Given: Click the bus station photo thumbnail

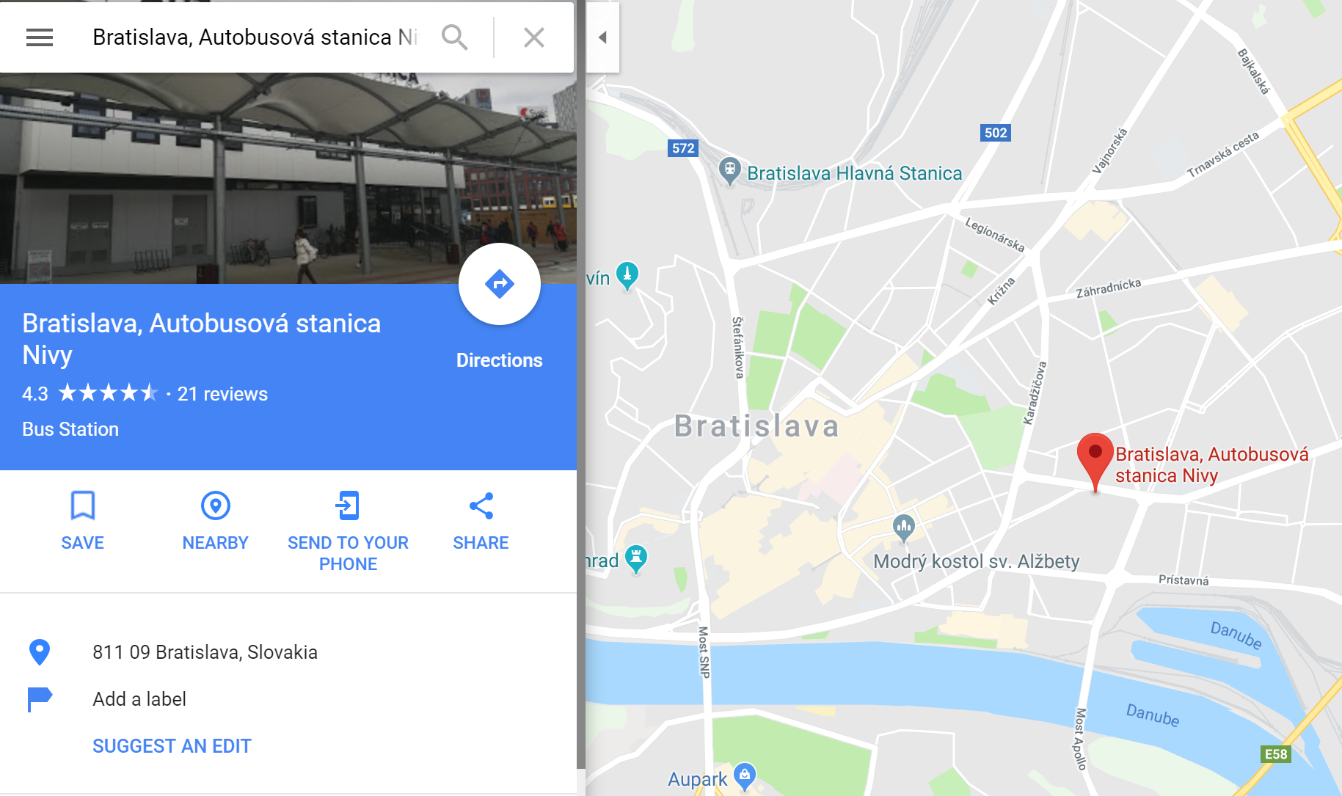Looking at the screenshot, I should (x=288, y=178).
